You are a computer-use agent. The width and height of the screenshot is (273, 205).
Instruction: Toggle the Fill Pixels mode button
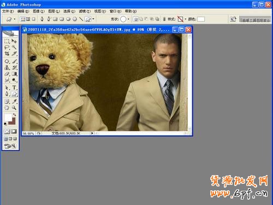(x=33, y=19)
